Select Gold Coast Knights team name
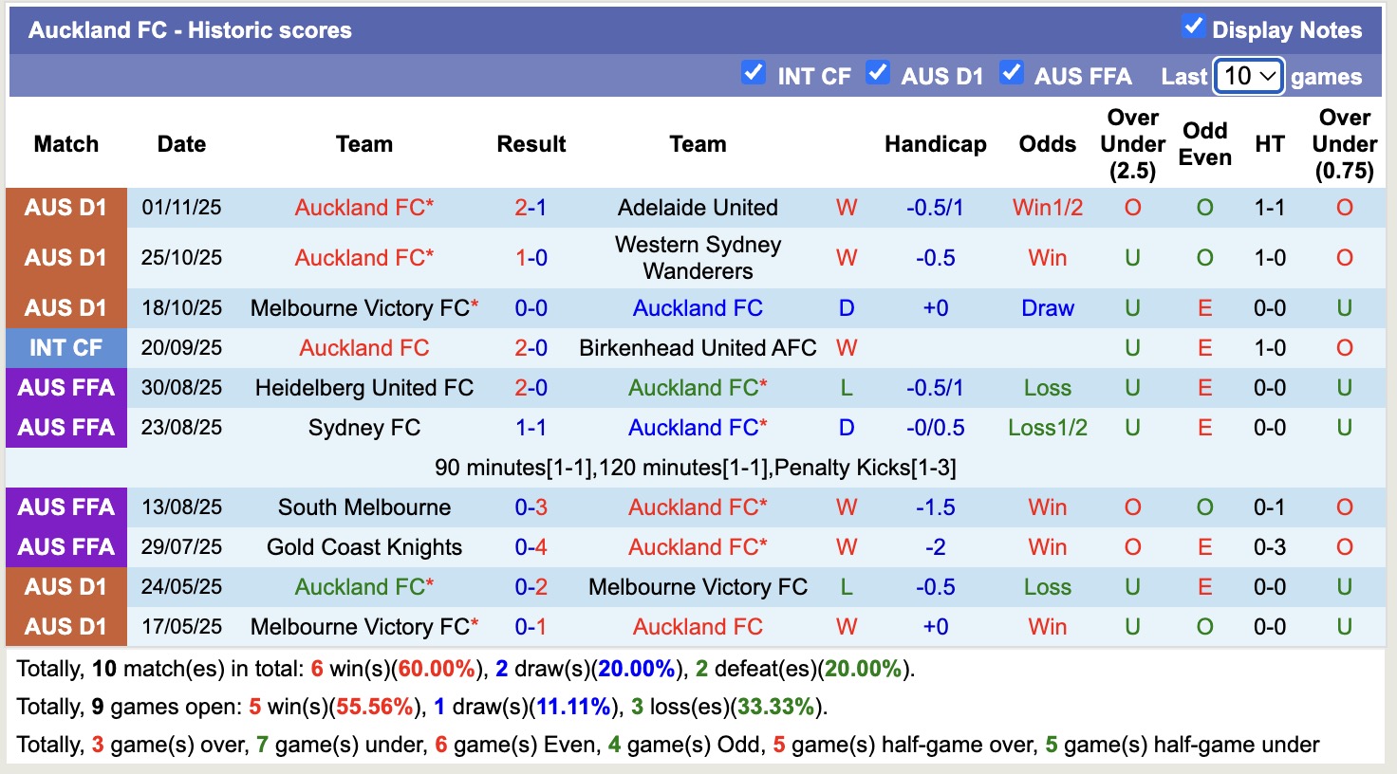1397x774 pixels. click(x=364, y=546)
